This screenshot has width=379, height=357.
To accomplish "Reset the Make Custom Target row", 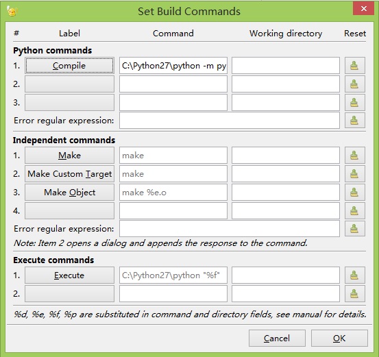I will [x=354, y=173].
